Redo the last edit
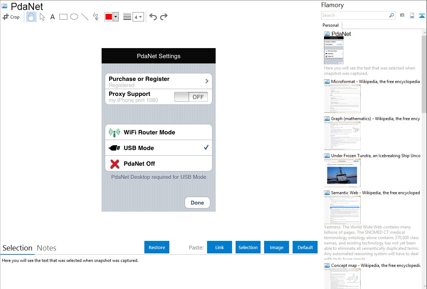The width and height of the screenshot is (427, 289). click(164, 17)
